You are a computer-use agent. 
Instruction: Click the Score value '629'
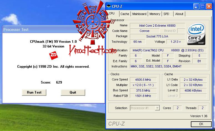59,82
